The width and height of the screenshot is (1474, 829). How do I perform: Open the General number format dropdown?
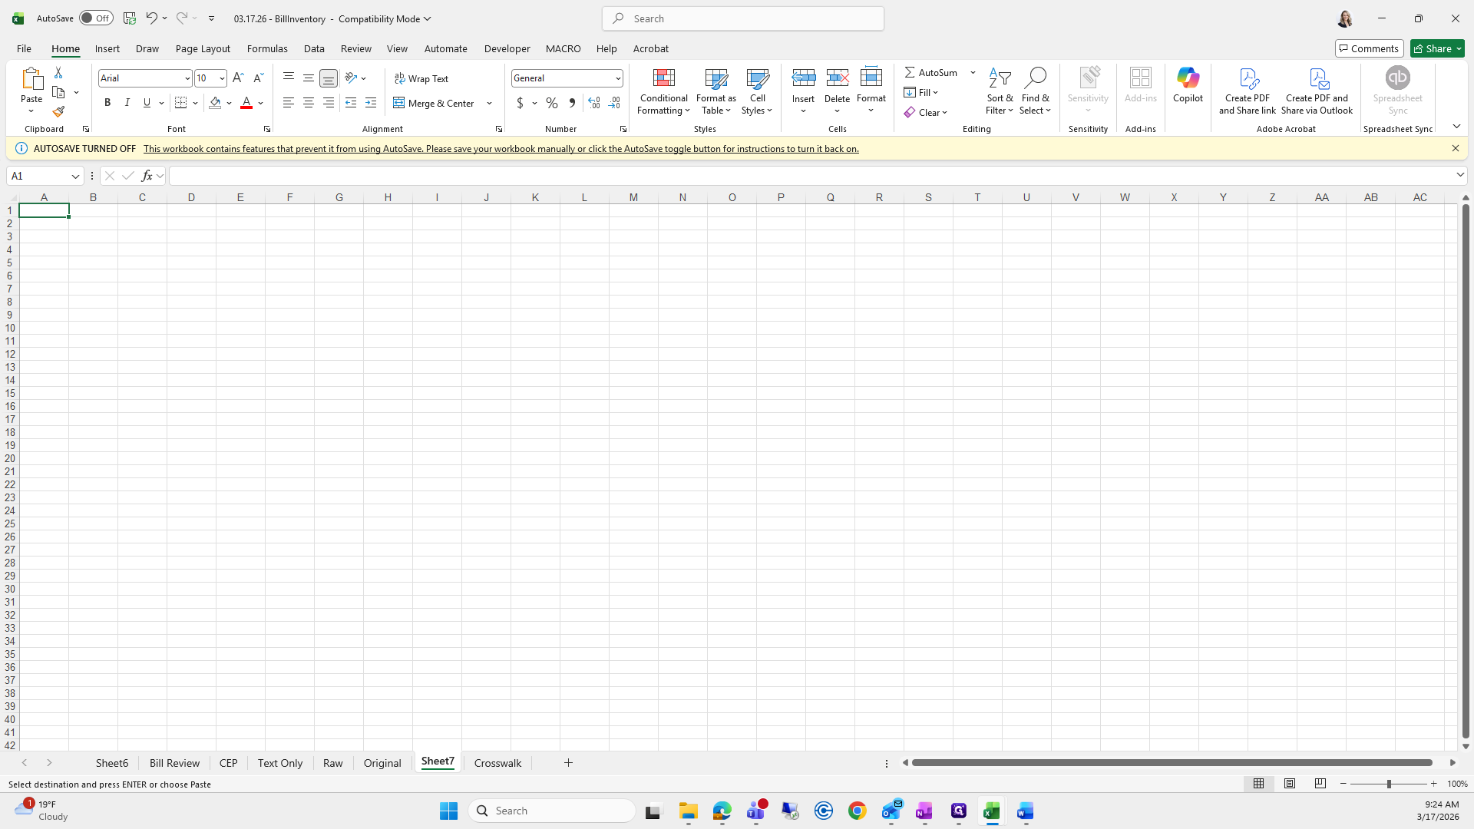click(x=617, y=78)
